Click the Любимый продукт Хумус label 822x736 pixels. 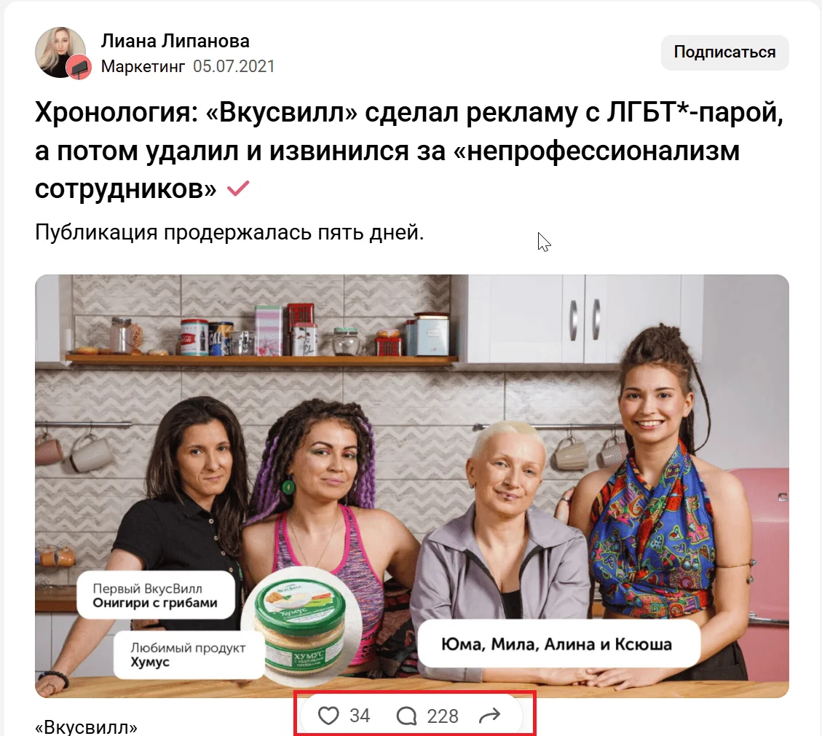click(x=188, y=654)
